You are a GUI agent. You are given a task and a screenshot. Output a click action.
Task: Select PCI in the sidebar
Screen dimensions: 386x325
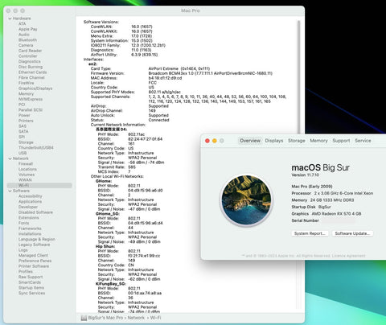coord(22,105)
